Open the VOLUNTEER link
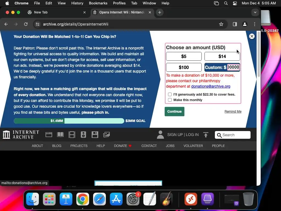281x211 pixels. (193, 146)
